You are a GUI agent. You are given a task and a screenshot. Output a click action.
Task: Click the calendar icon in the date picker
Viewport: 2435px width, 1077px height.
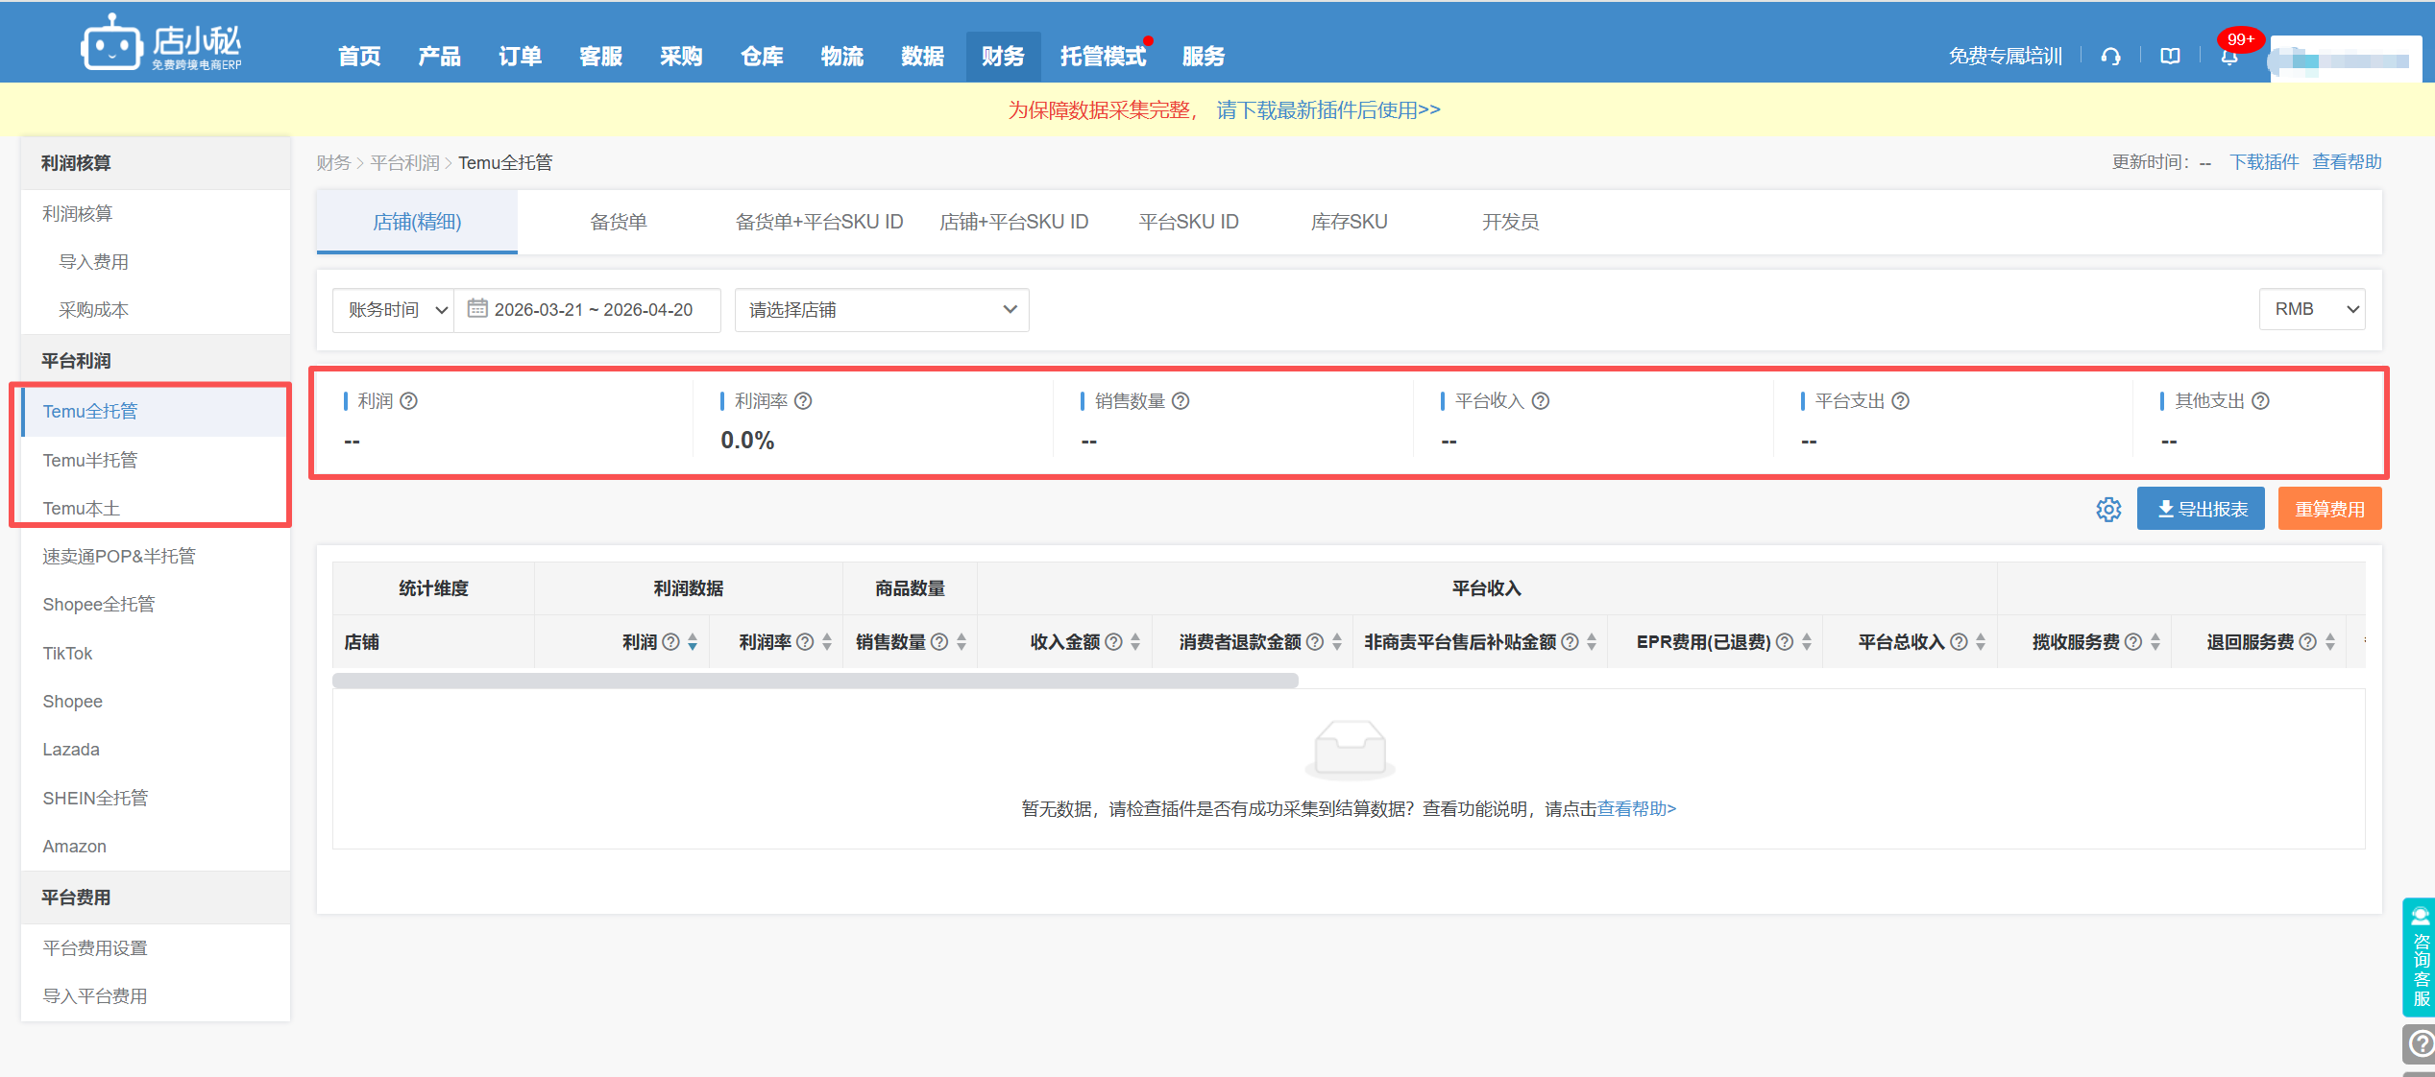pos(477,309)
